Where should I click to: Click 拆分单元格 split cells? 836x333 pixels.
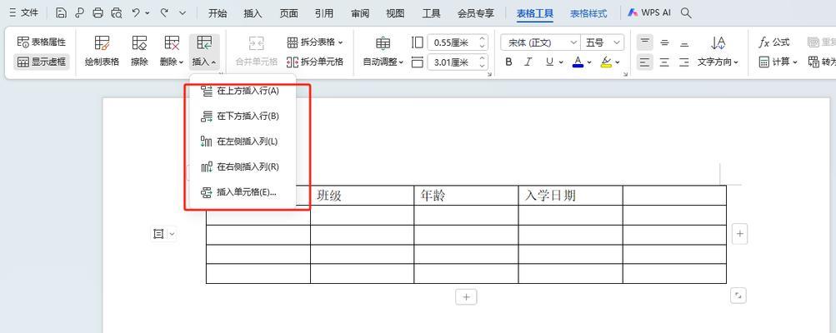click(315, 62)
